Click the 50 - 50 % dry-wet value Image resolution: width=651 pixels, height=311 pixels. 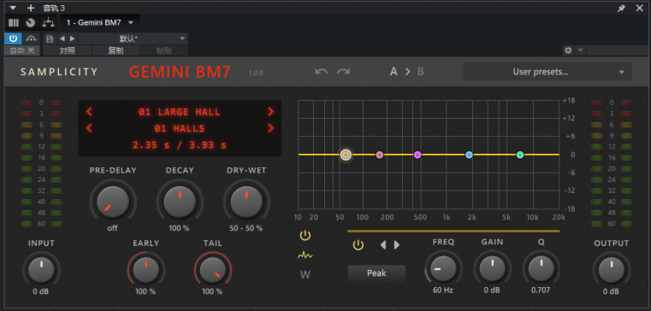pos(246,228)
